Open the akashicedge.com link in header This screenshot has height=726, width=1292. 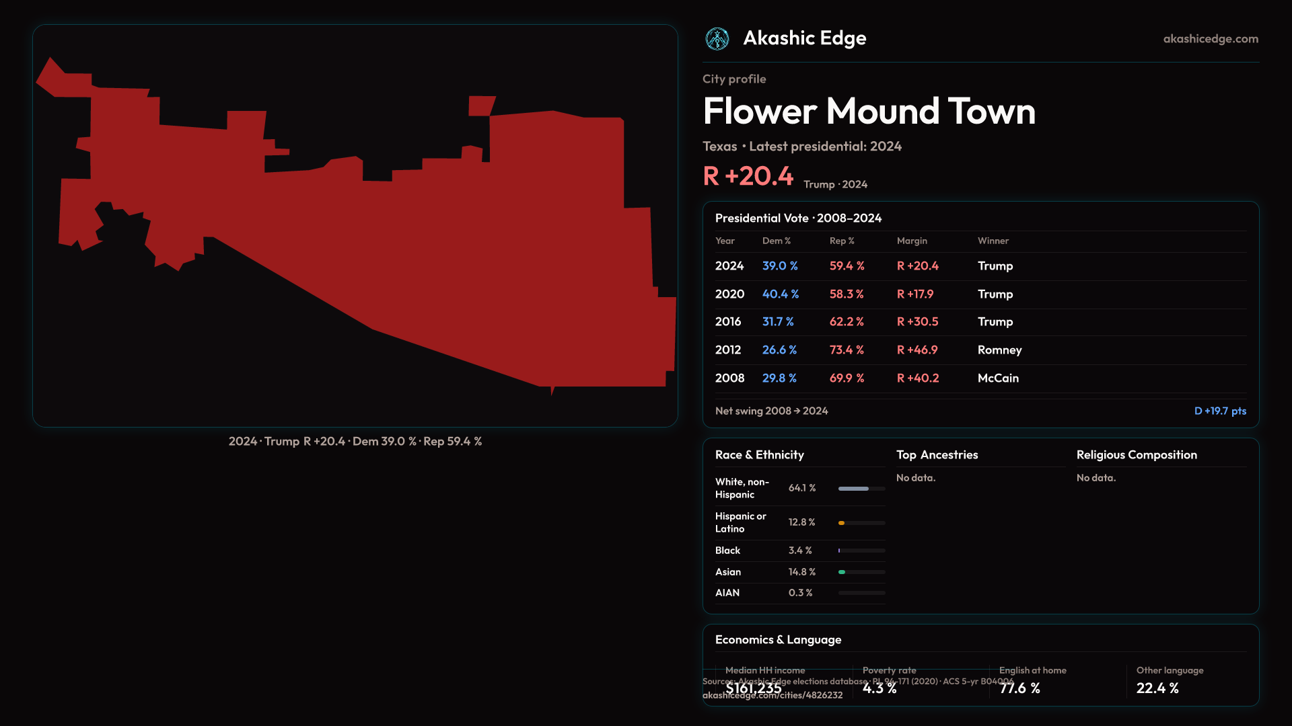click(x=1210, y=39)
